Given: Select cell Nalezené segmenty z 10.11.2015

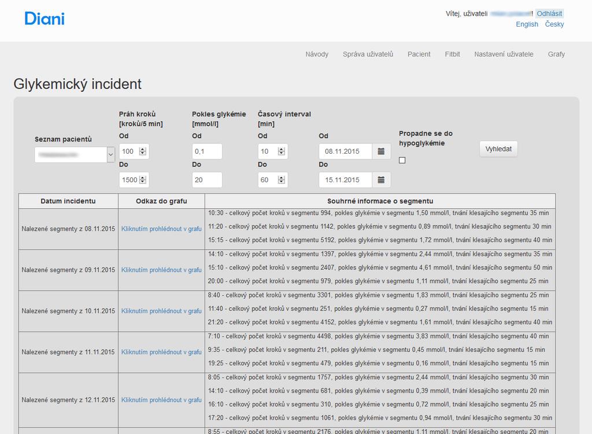Looking at the screenshot, I should point(68,311).
